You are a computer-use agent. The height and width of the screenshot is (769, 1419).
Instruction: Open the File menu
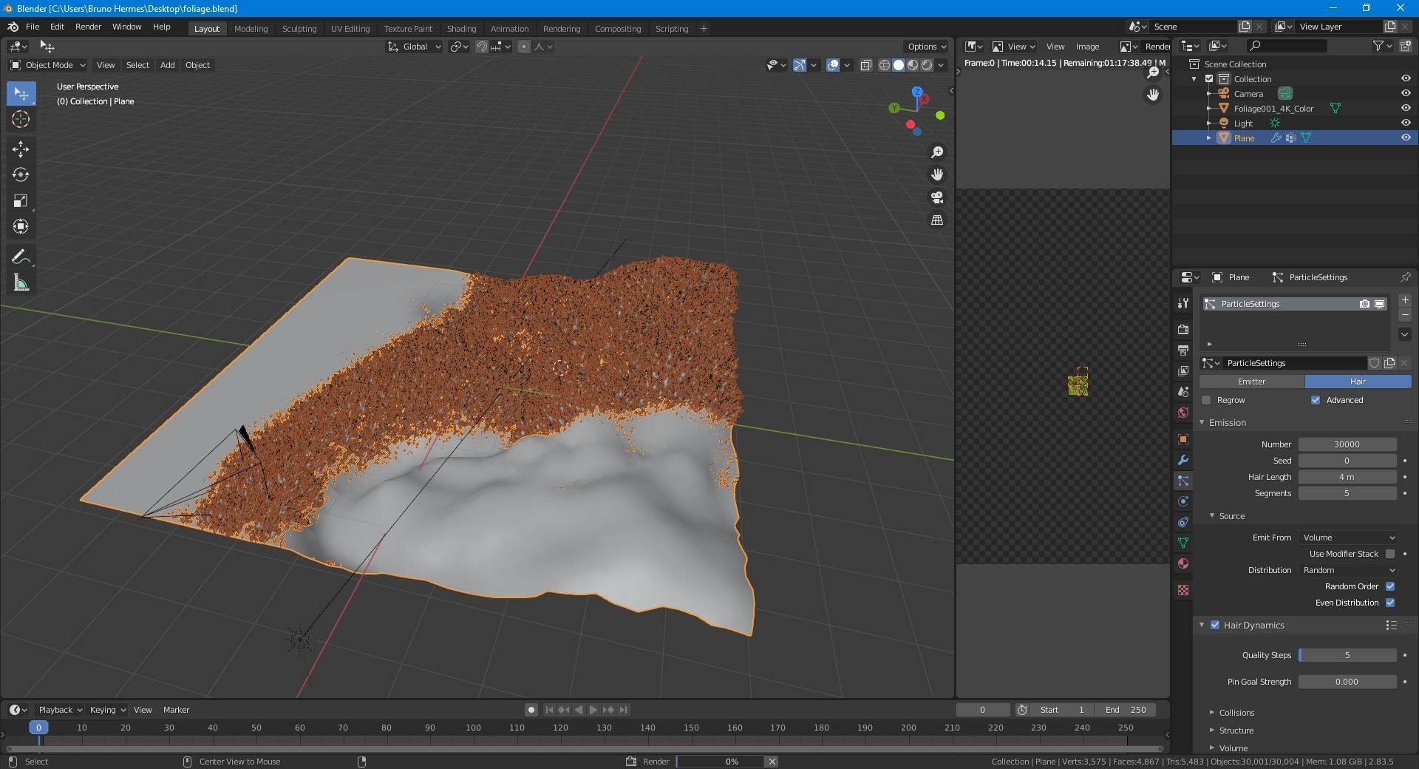(33, 27)
